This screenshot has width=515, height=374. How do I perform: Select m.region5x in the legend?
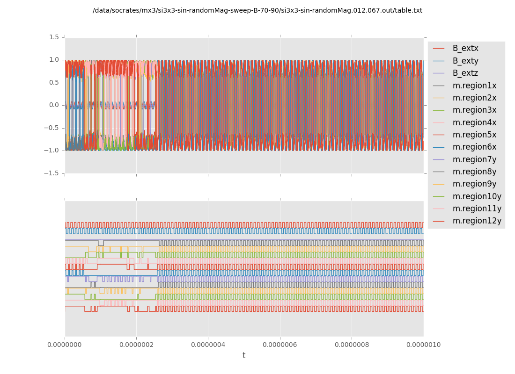coord(474,135)
